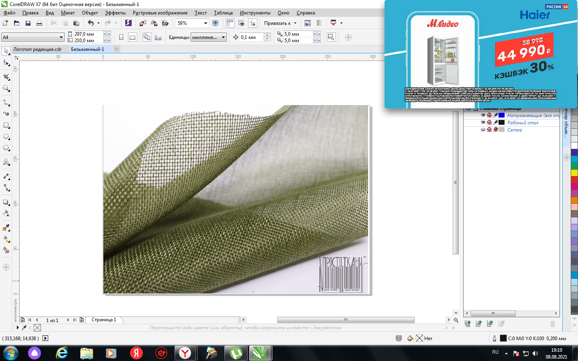The image size is (578, 361).
Task: Select the Страница 1 page tab
Action: [104, 320]
